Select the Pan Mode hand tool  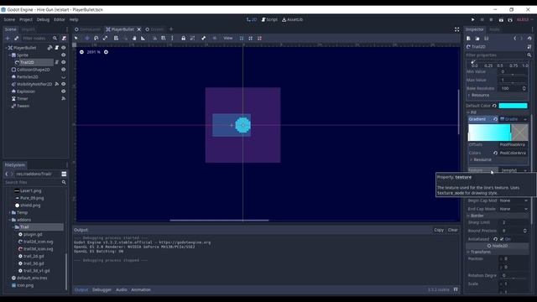pos(134,38)
